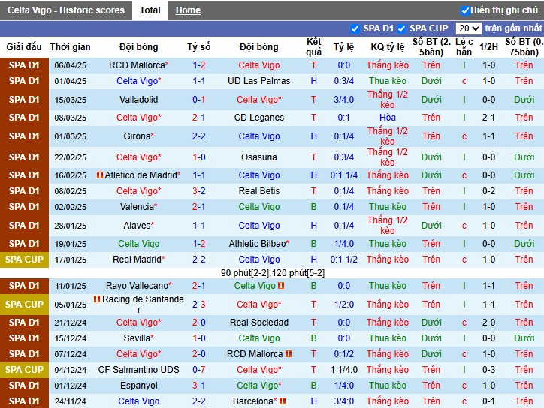Click 'Hòa' result in CD Leganes row
544x408 pixels.
(x=388, y=118)
